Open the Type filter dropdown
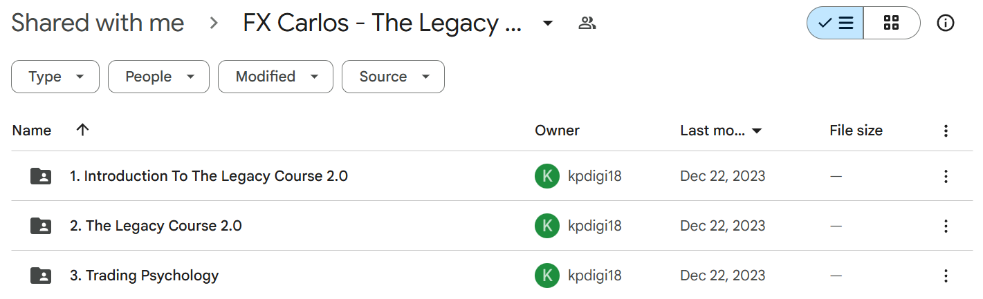The height and width of the screenshot is (299, 983). pyautogui.click(x=55, y=77)
